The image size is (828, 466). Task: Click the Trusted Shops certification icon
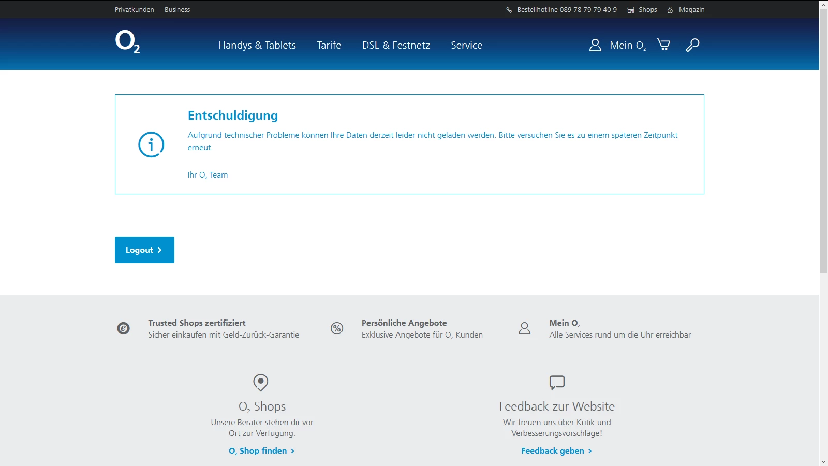(123, 328)
